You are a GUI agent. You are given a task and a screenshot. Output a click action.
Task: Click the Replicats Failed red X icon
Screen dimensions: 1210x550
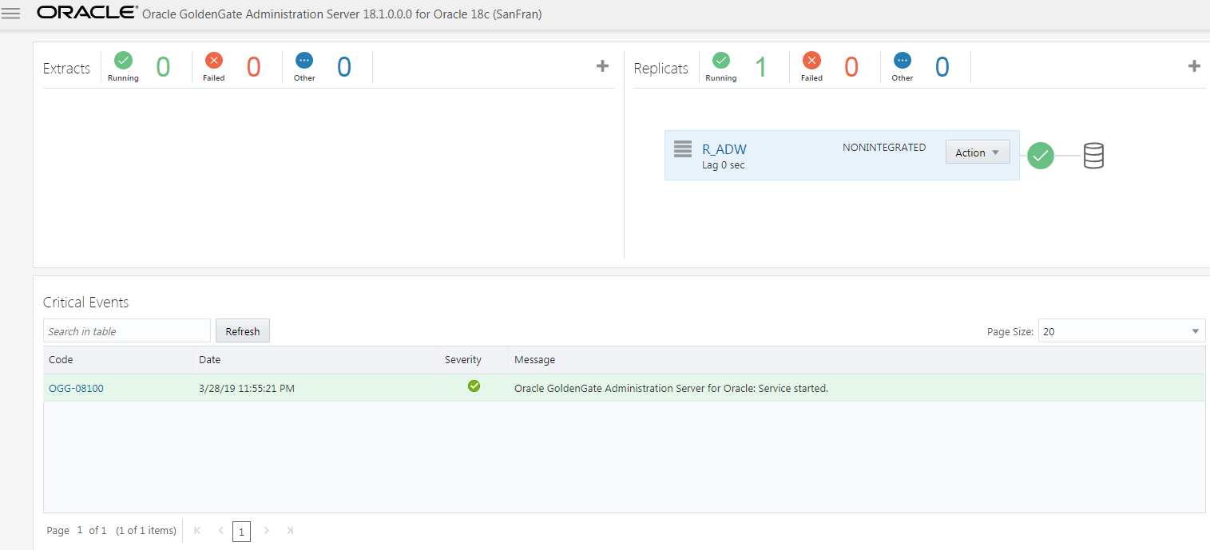coord(811,61)
